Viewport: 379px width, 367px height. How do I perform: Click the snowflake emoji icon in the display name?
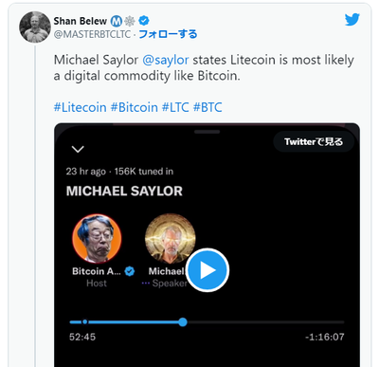coord(130,21)
